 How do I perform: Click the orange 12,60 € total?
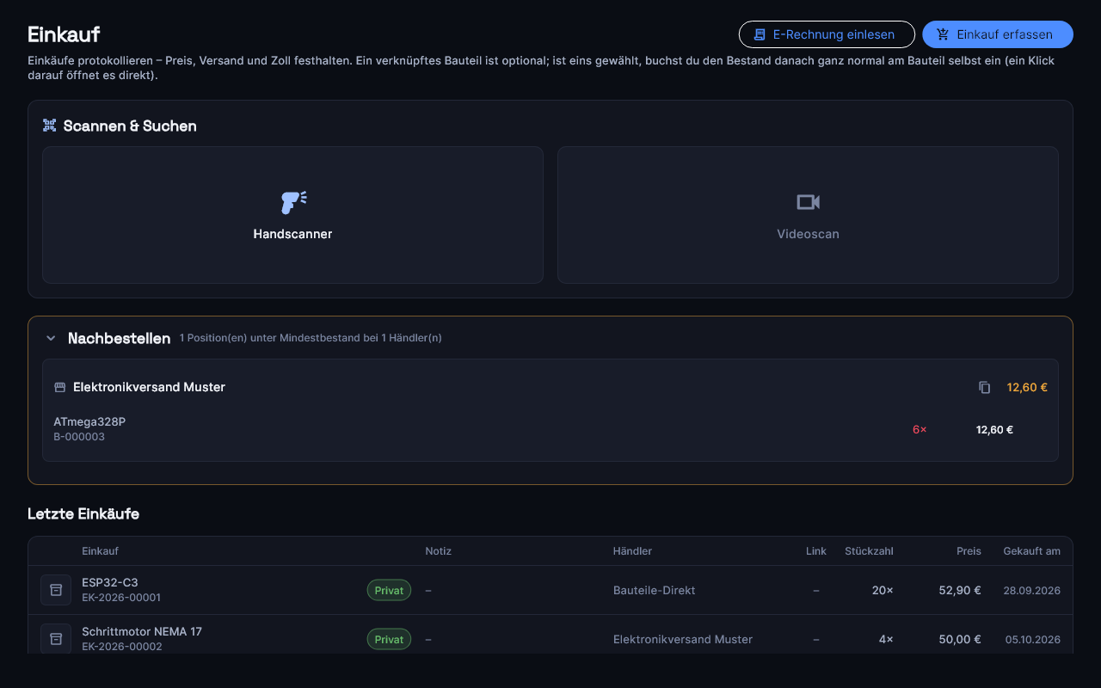pos(1027,387)
